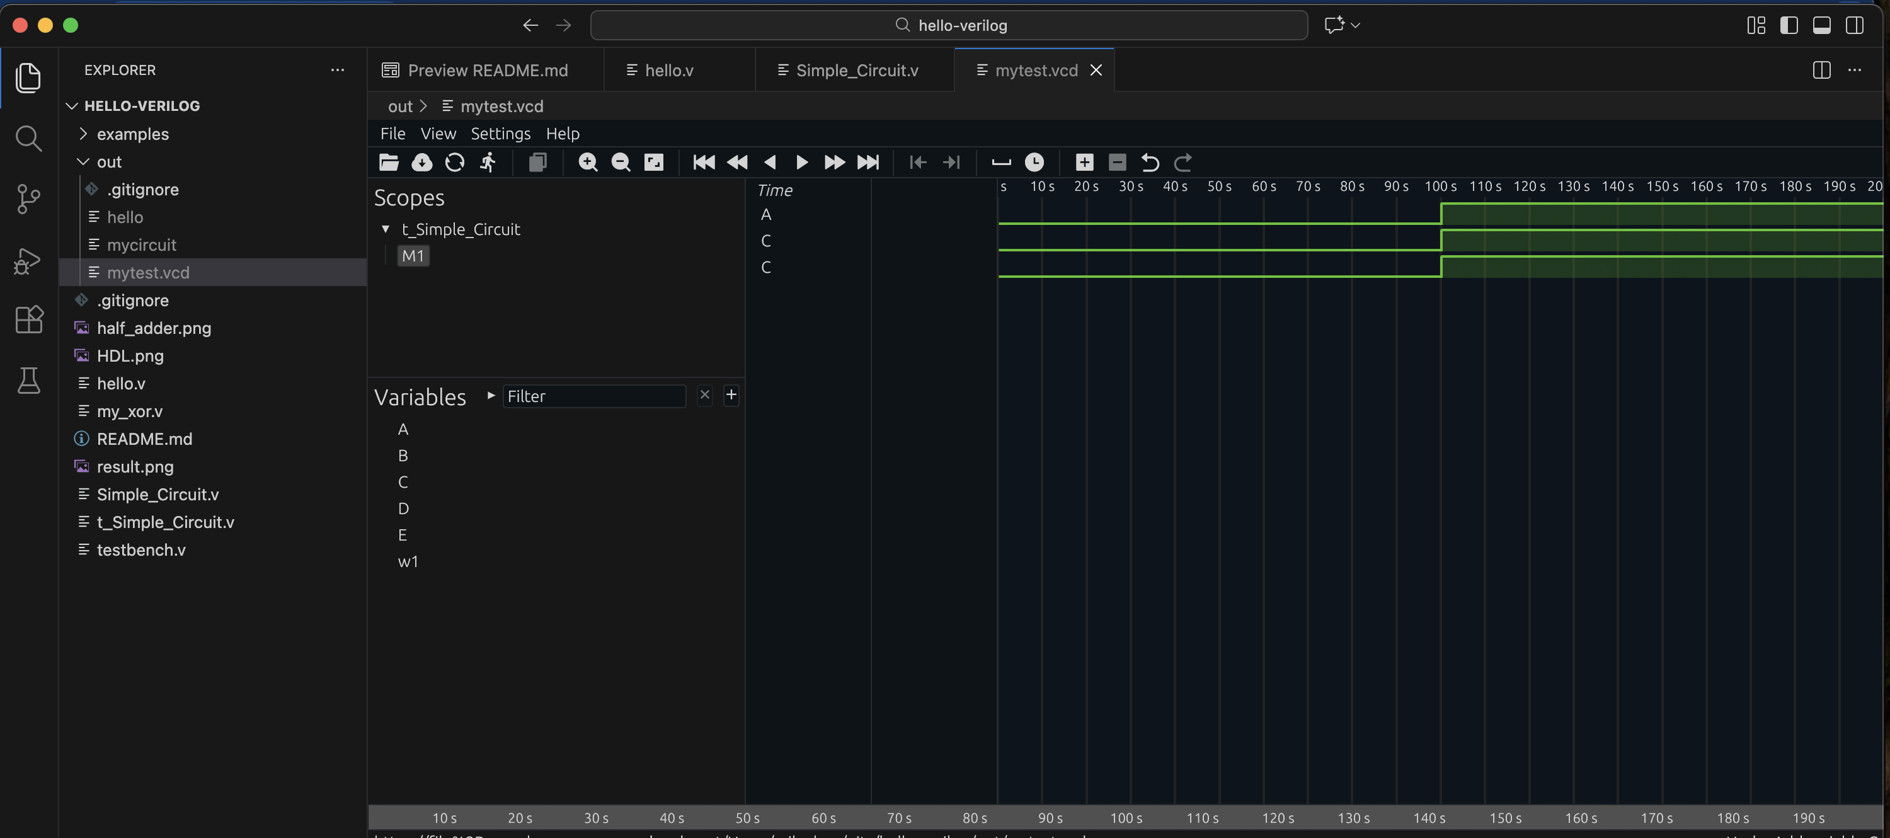Open the Settings menu
This screenshot has height=838, width=1890.
500,134
